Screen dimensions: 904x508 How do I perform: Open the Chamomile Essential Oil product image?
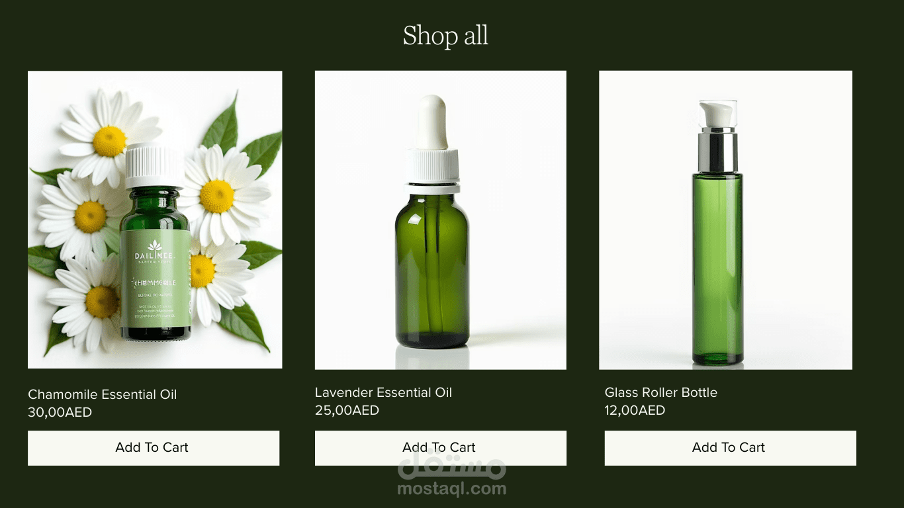point(155,220)
